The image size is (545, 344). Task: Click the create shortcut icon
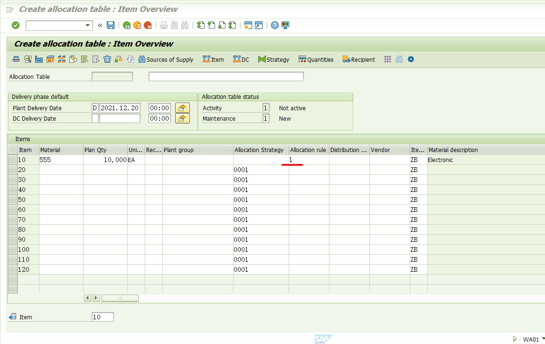pyautogui.click(x=259, y=25)
